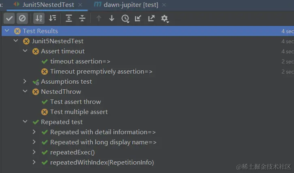Import tests from file
This screenshot has width=294, height=173.
coord(138,18)
